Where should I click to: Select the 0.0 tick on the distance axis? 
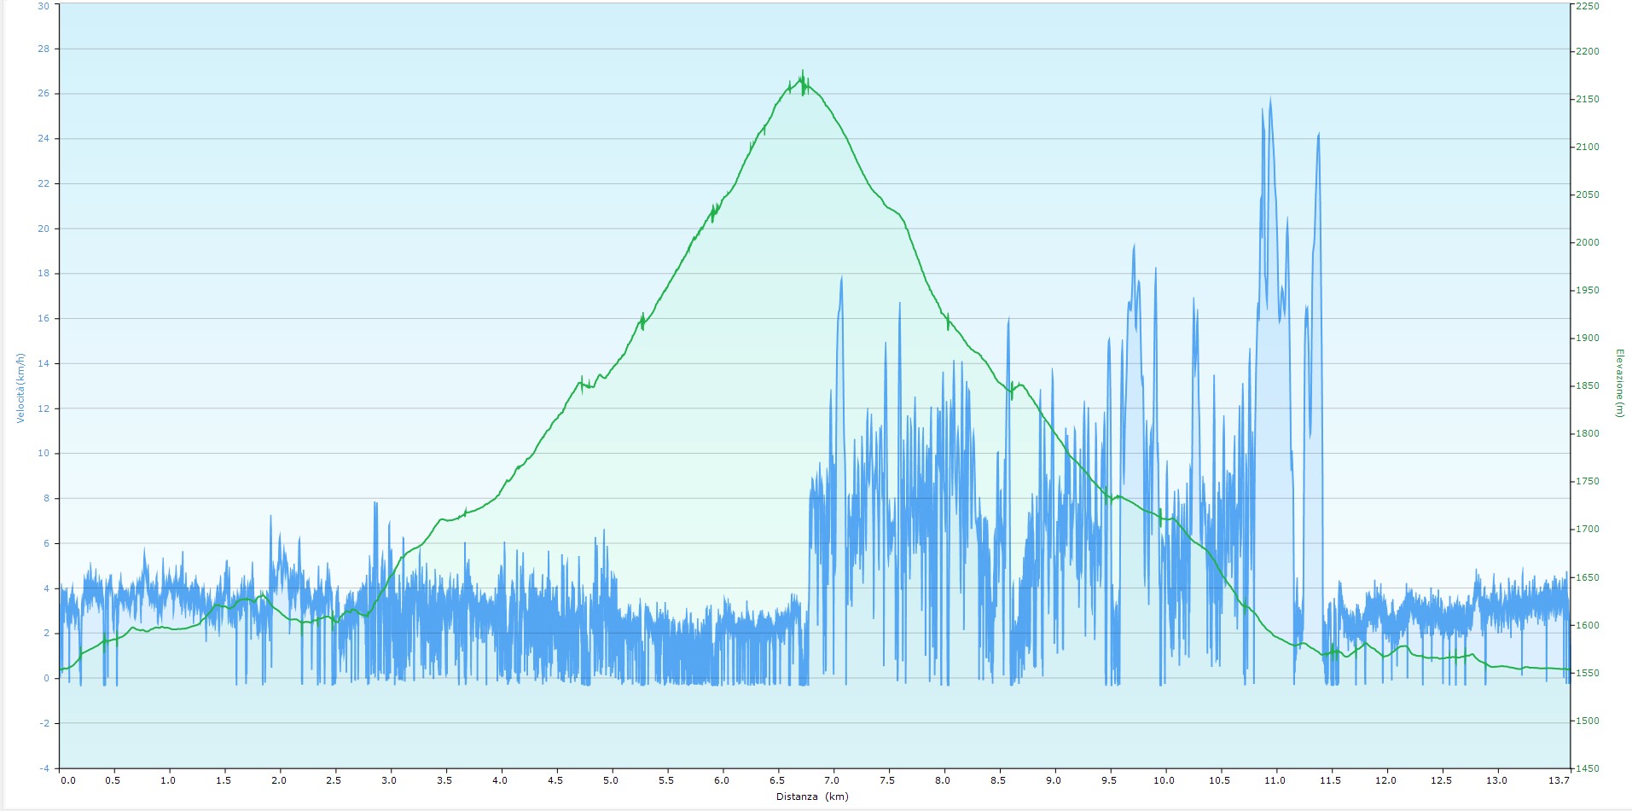pos(68,780)
